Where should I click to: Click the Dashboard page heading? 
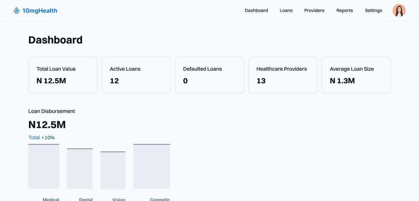click(x=55, y=40)
